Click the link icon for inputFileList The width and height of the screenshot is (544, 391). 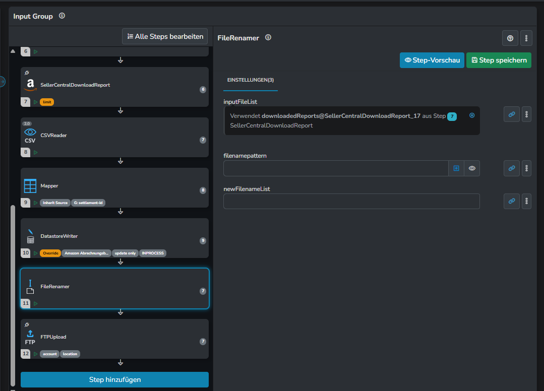click(x=512, y=114)
